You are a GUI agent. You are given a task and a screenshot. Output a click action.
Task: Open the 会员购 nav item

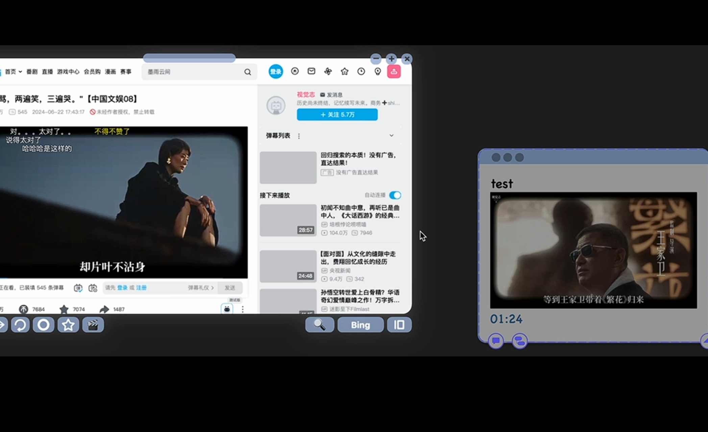[92, 72]
